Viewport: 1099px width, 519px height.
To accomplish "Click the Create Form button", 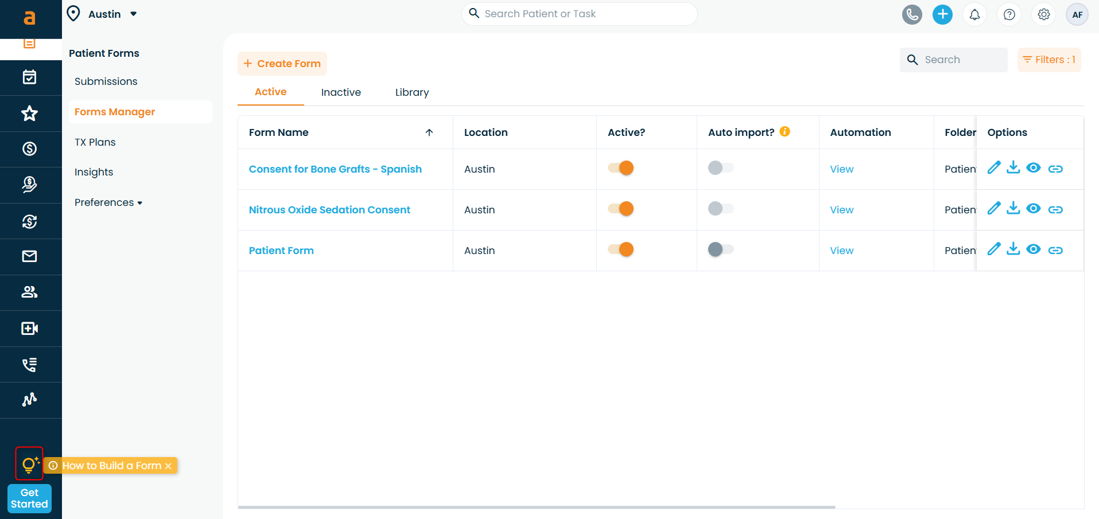I will tap(282, 64).
